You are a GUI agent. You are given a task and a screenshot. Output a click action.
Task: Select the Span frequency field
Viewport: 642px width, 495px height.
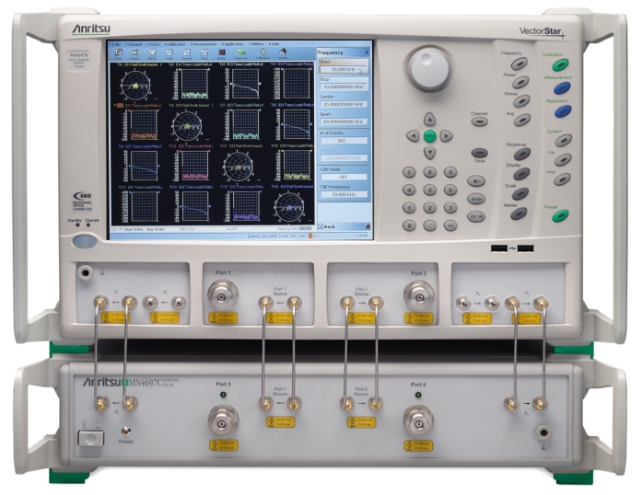tap(344, 121)
